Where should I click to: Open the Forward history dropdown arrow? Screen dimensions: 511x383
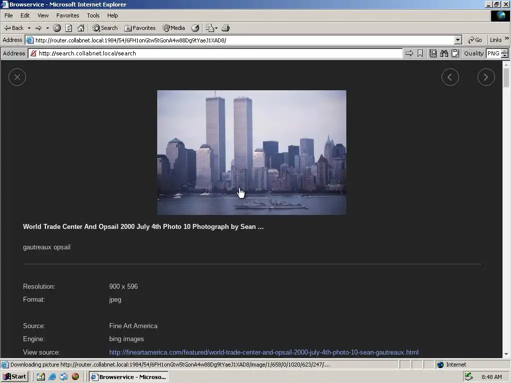coord(47,28)
